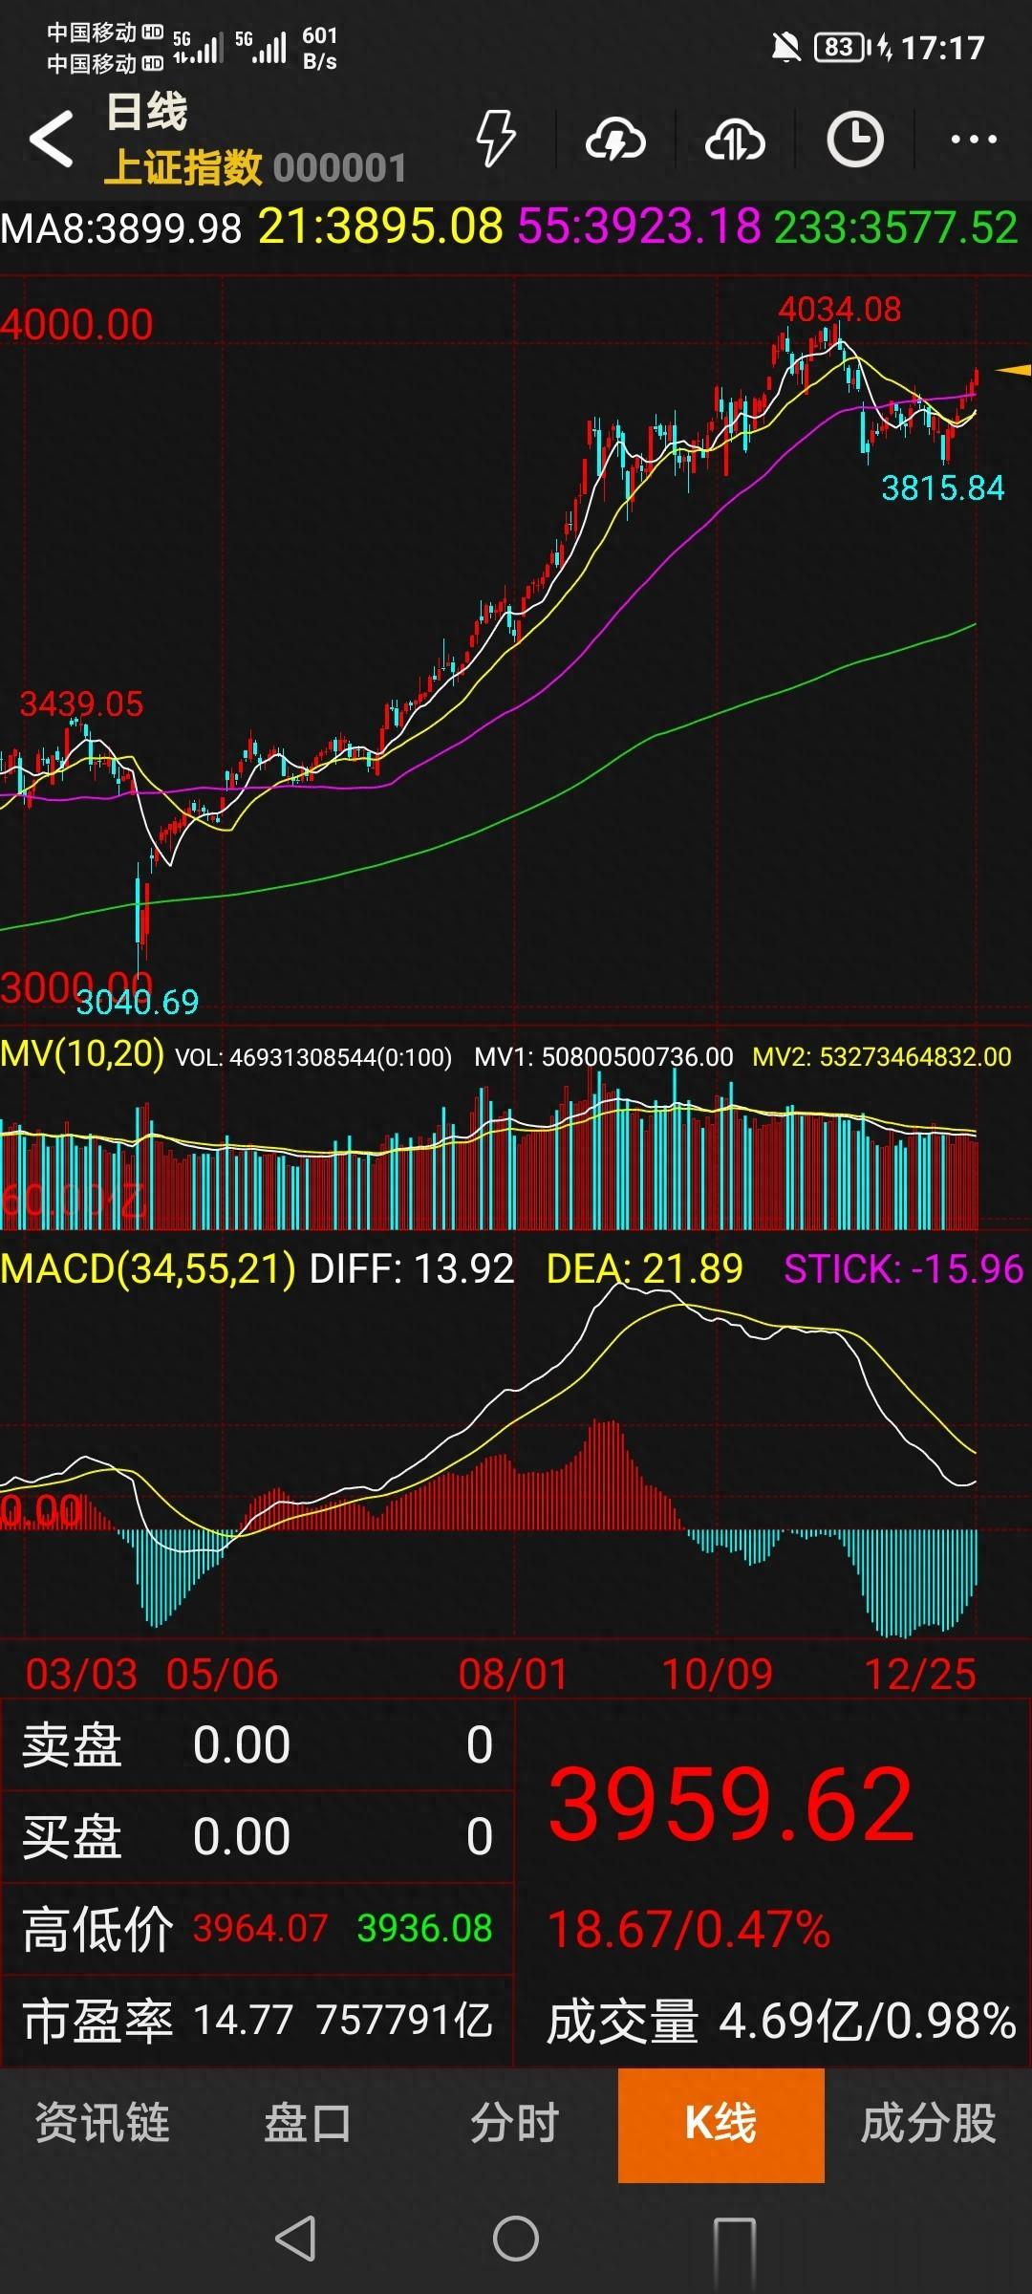The height and width of the screenshot is (2294, 1032).
Task: Tap the STICK: -15.96 value
Action: click(904, 1269)
